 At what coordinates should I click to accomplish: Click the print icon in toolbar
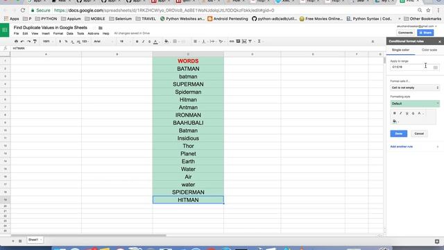click(x=16, y=42)
